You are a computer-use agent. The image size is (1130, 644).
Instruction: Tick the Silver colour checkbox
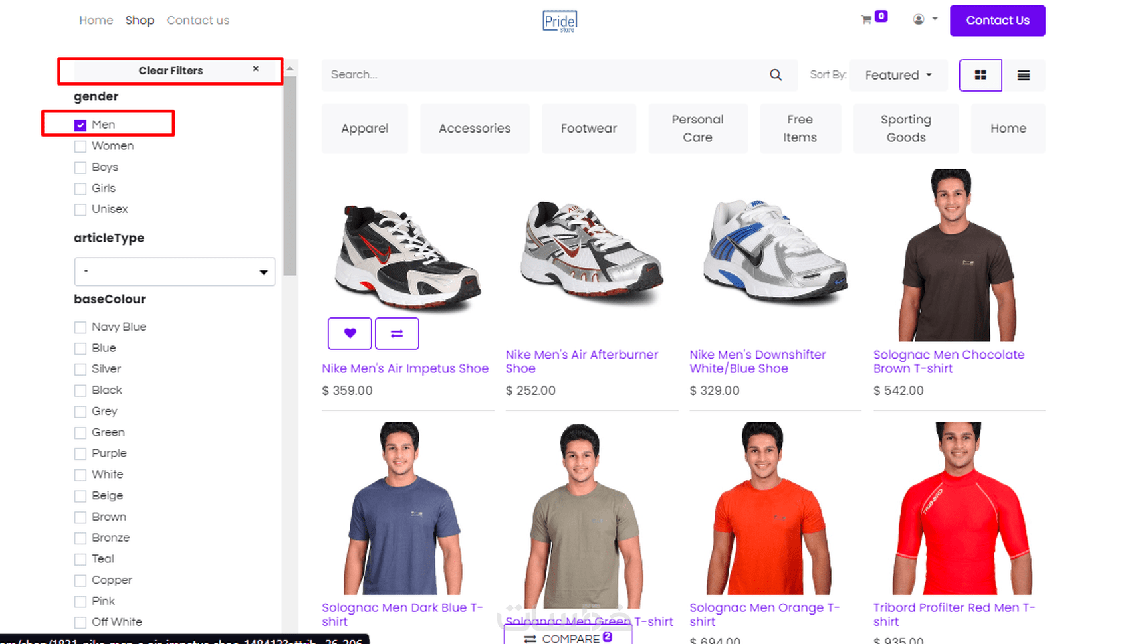80,370
